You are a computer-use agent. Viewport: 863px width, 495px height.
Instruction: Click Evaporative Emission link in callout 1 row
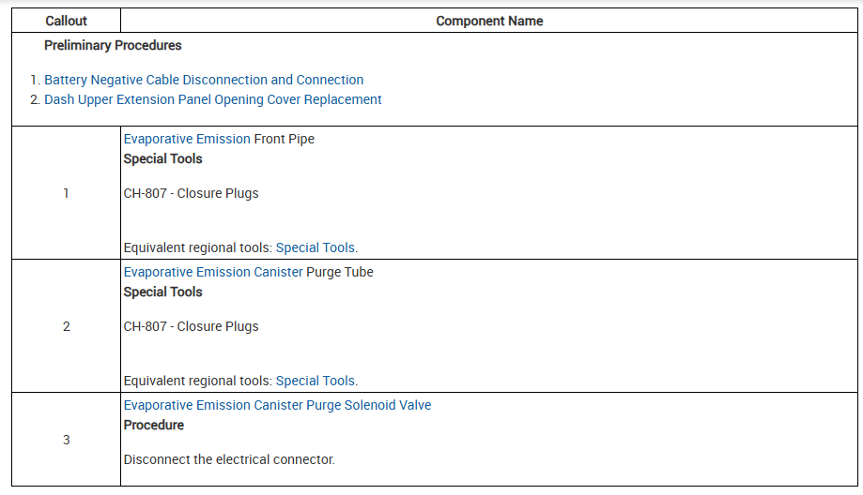point(187,139)
